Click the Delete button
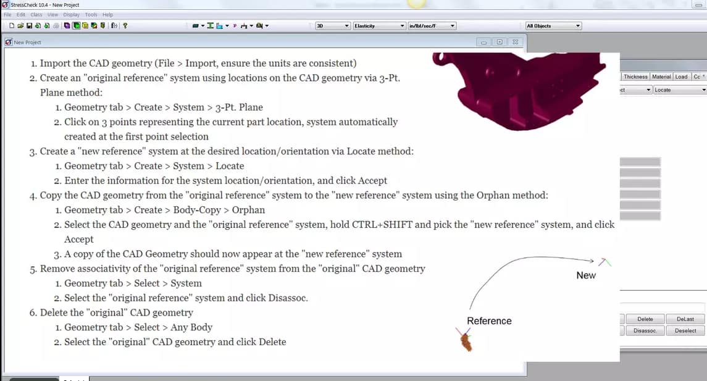The width and height of the screenshot is (707, 381). pos(645,319)
